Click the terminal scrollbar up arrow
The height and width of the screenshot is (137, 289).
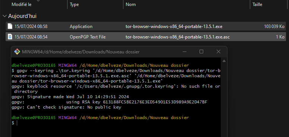(224, 61)
